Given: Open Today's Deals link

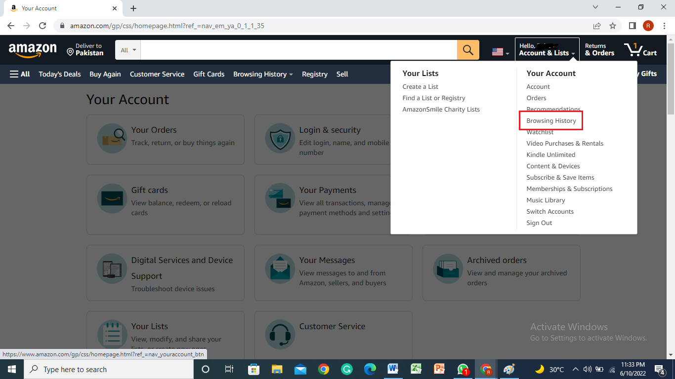Looking at the screenshot, I should 60,74.
